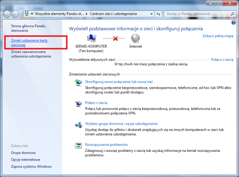Screen dimensions: 239x177
Task: Click 'Połącz z siecią' link under active networks
Action: (222, 60)
